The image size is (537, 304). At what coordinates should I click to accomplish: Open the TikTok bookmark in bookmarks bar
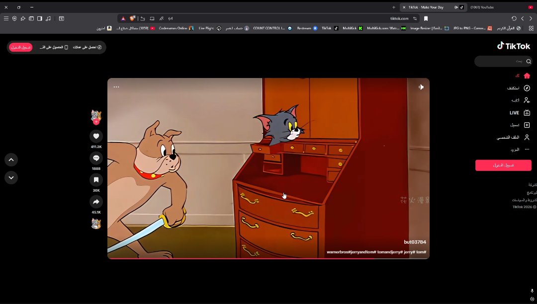[330, 28]
